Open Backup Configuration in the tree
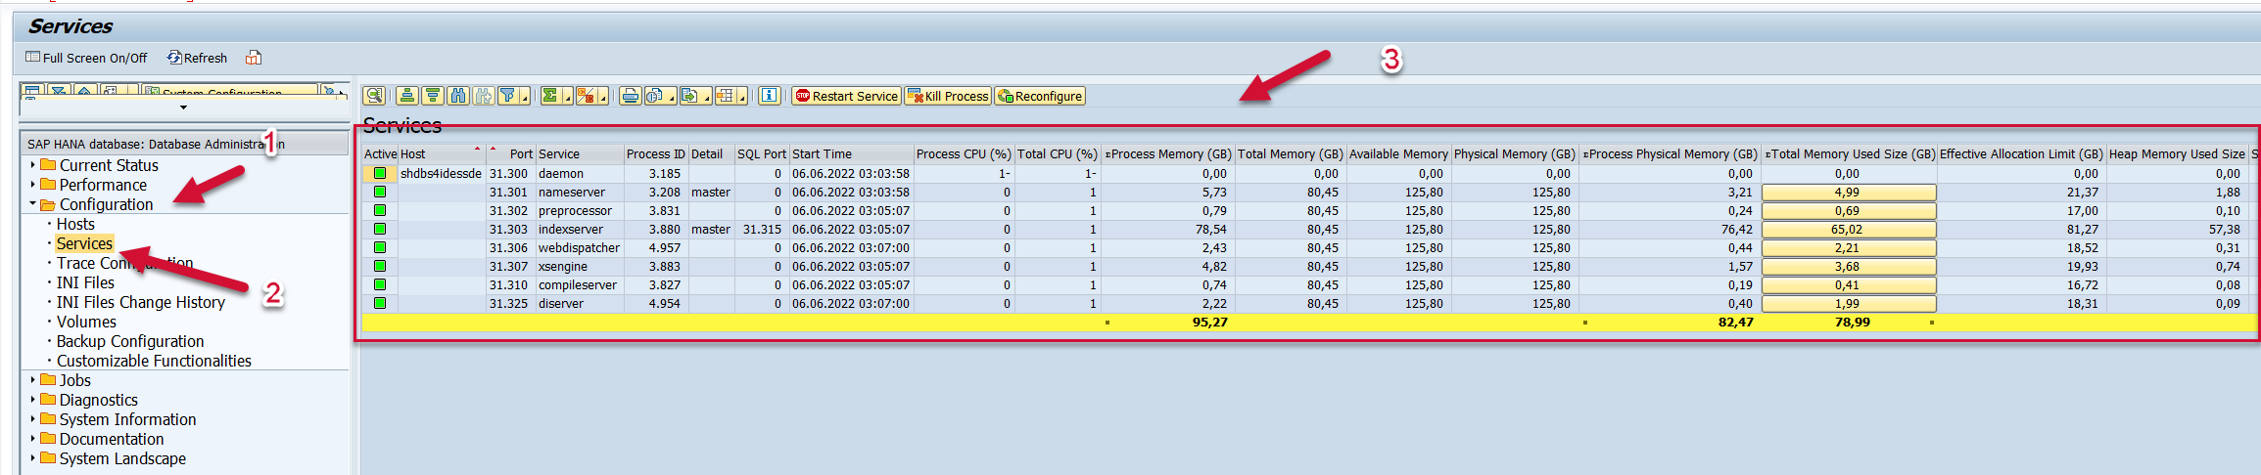This screenshot has height=475, width=2261. 130,341
